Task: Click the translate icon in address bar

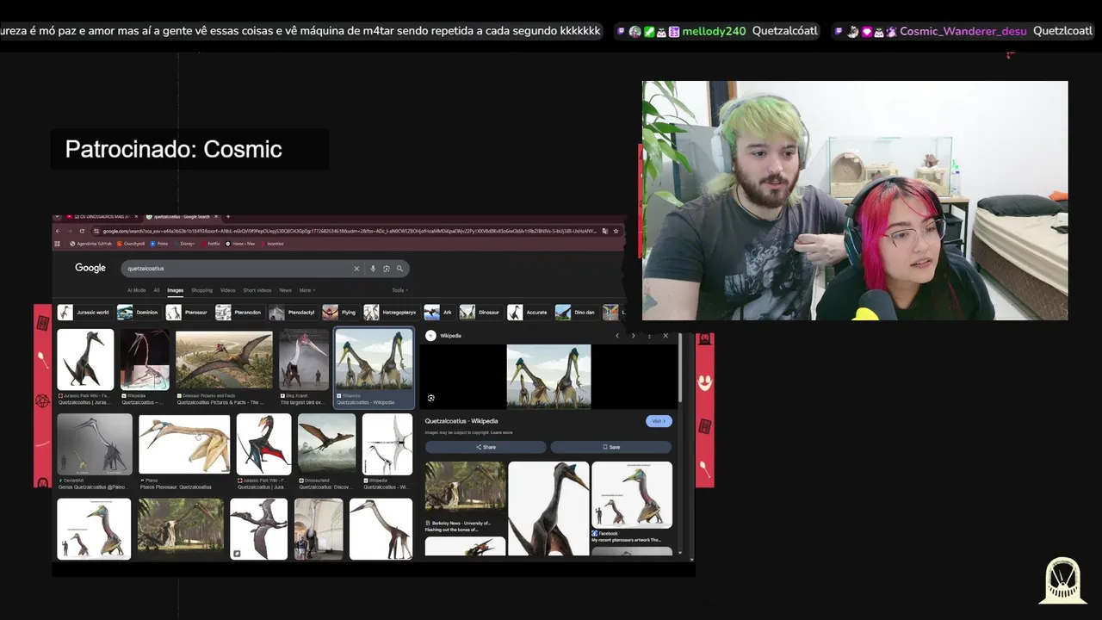Action: point(605,231)
